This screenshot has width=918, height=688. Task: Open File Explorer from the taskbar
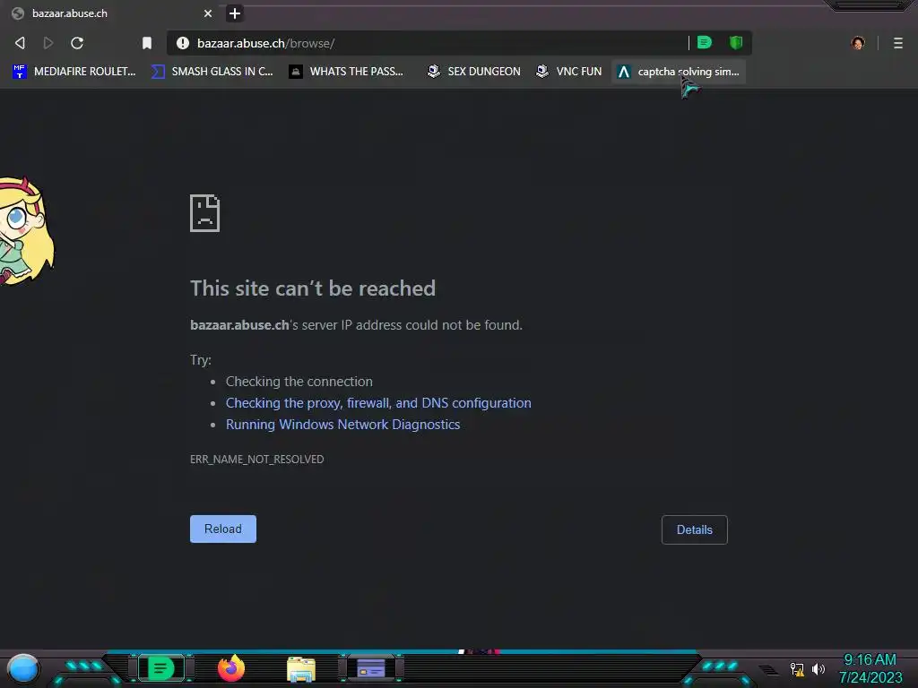click(x=301, y=669)
